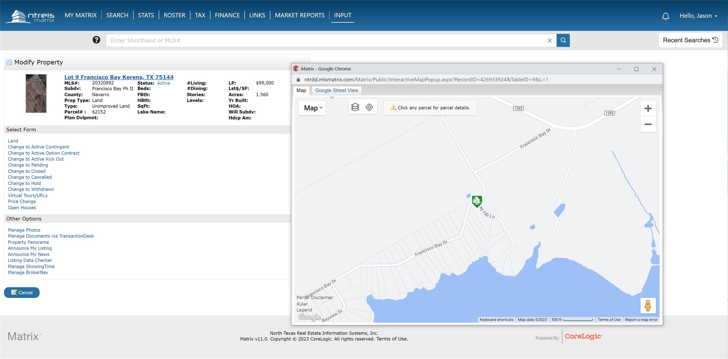Screen dimensions: 728x359
Task: Click the Cancel button
Action: 22,292
